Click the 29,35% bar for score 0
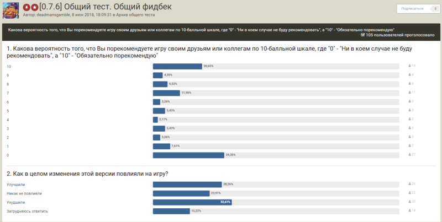The height and width of the screenshot is (222, 442). (188, 155)
